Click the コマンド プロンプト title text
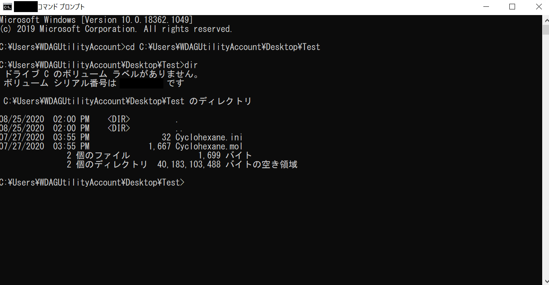549x285 pixels. coord(61,7)
